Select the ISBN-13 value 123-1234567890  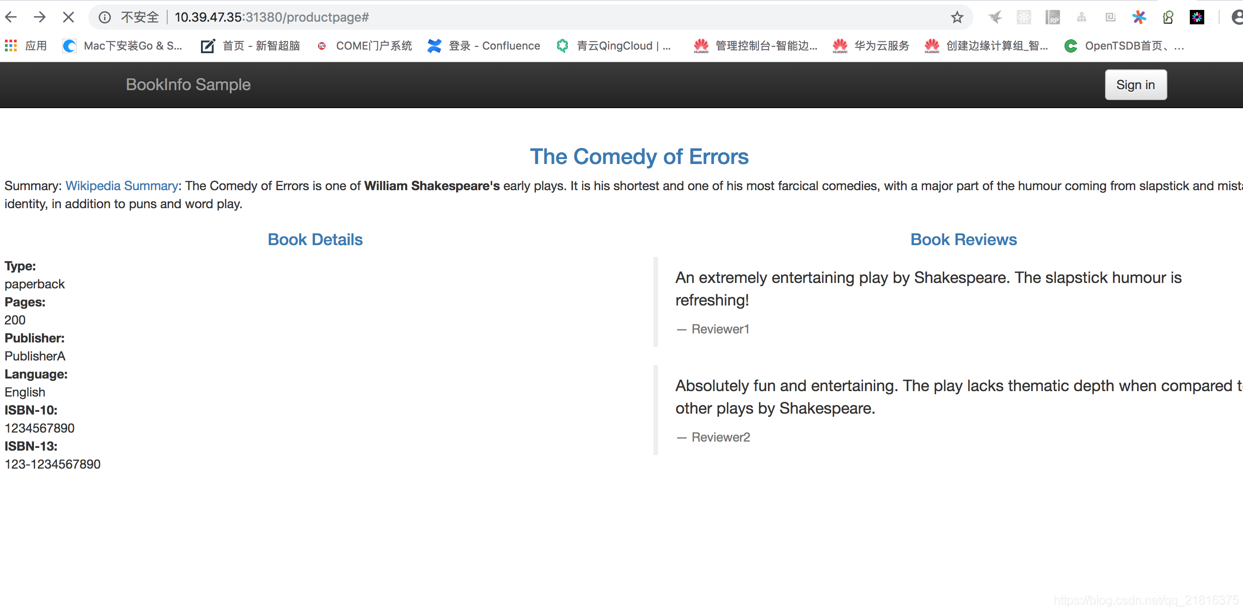[53, 465]
